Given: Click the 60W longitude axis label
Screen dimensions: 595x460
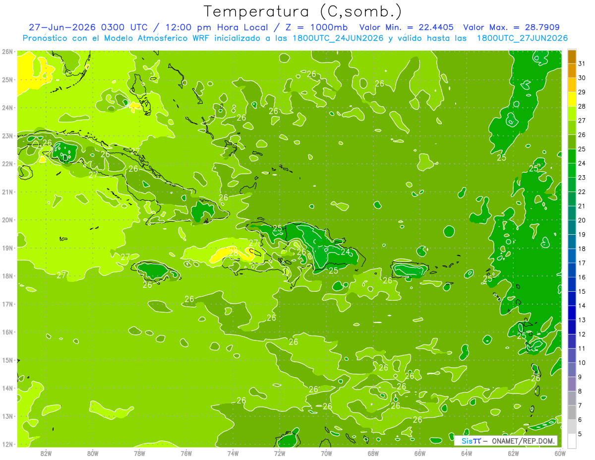Looking at the screenshot, I should (560, 453).
